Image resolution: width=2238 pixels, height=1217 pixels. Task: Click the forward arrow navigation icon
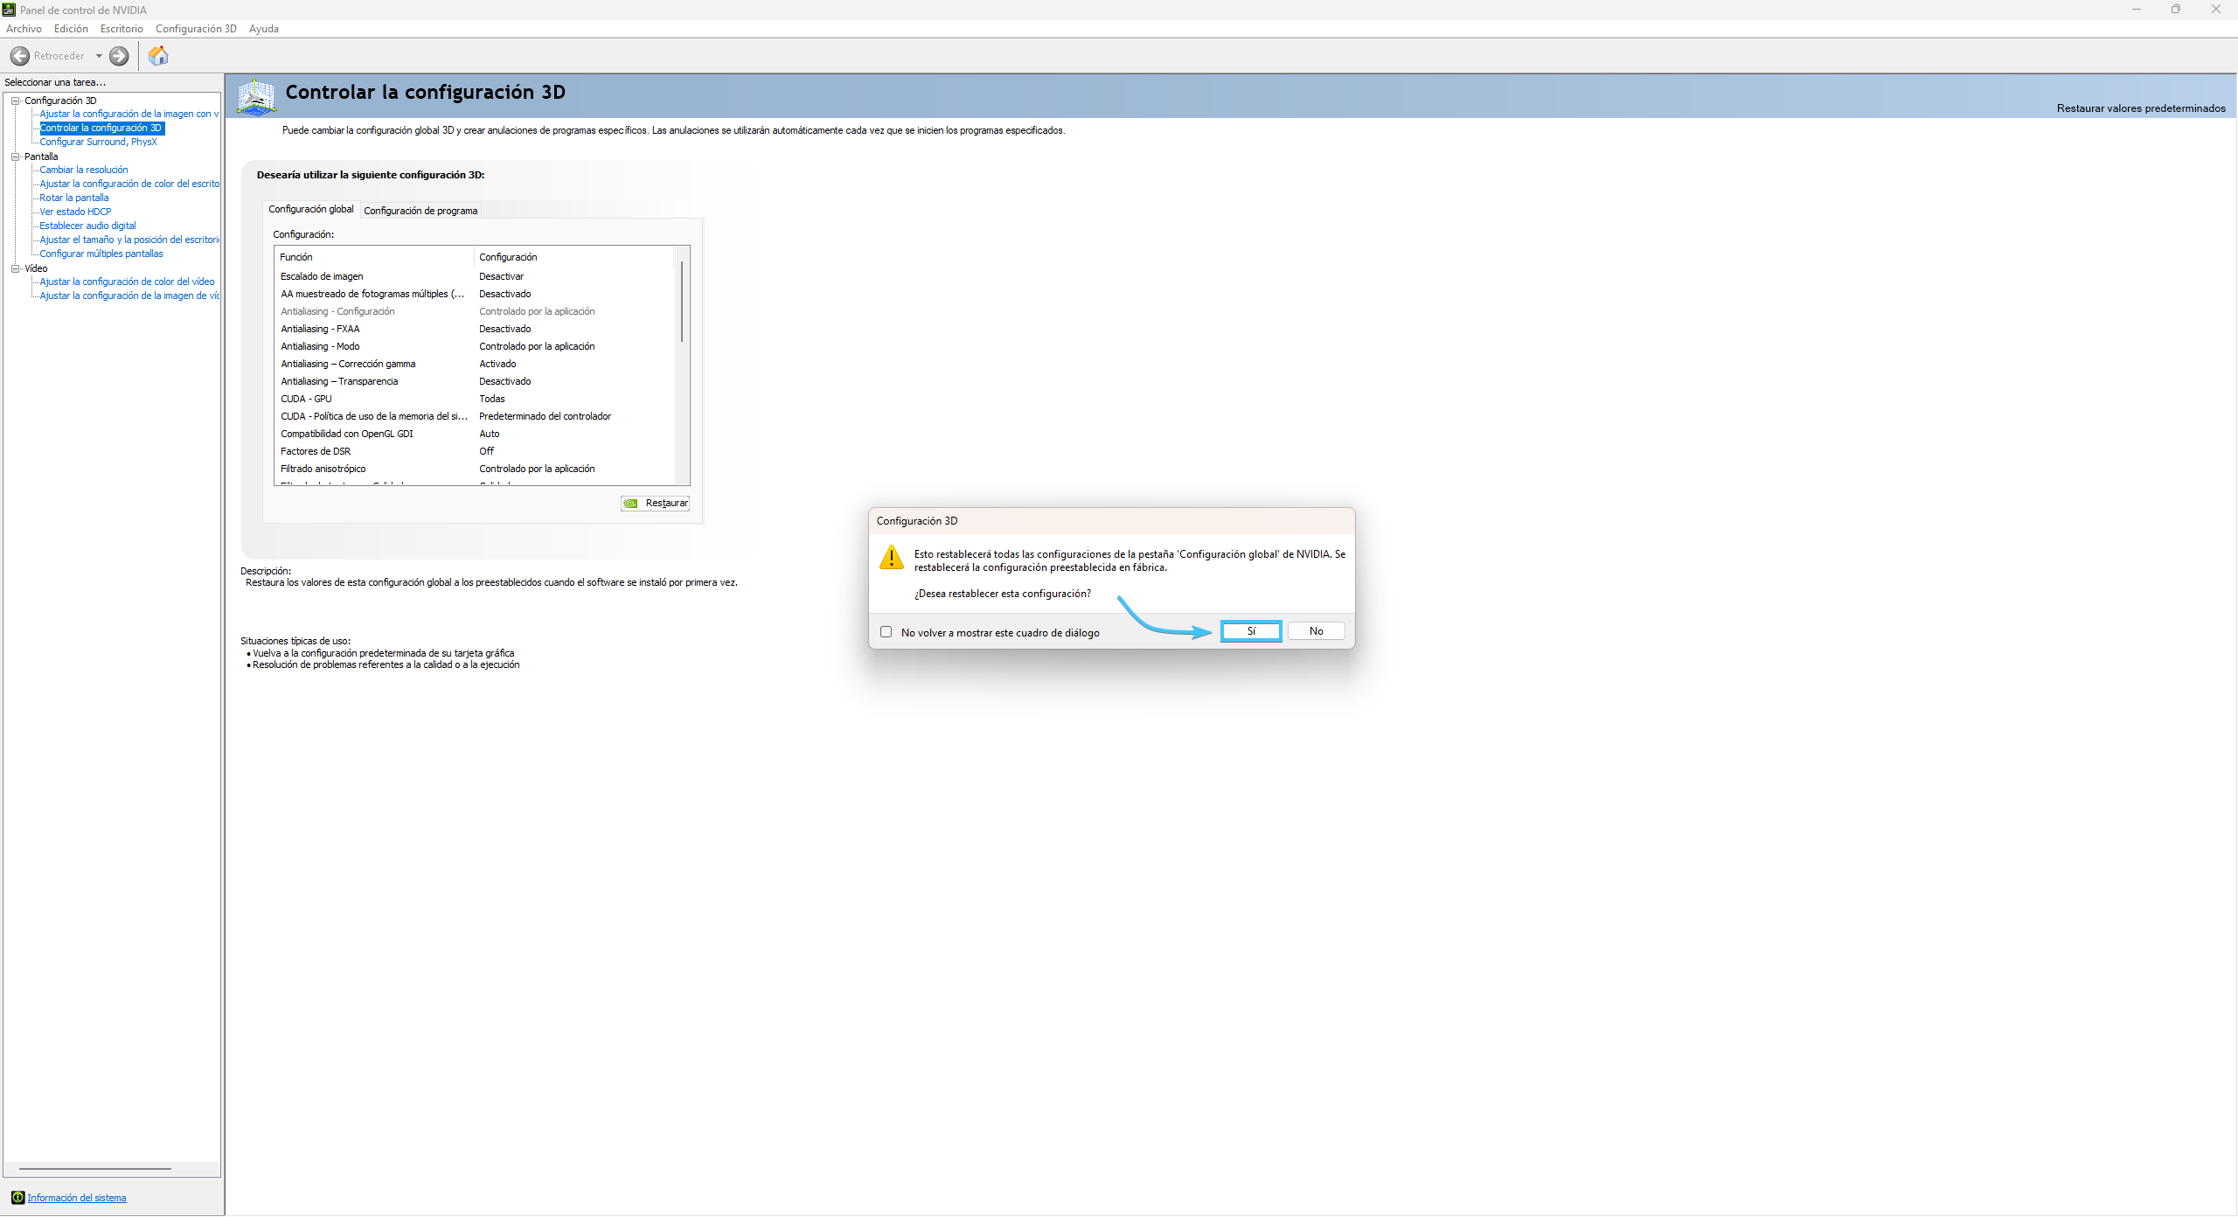[x=119, y=56]
